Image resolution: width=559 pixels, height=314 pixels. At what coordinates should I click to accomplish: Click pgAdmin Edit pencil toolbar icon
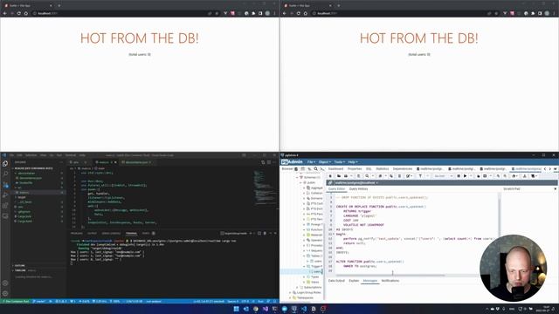[408, 176]
